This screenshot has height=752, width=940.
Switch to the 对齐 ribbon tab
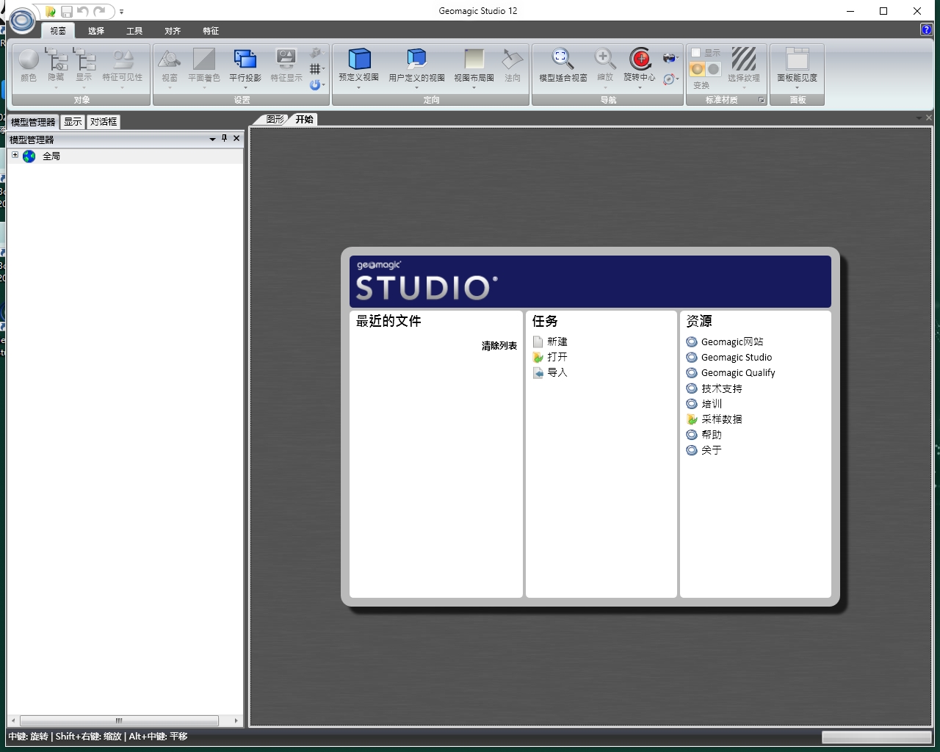click(173, 31)
